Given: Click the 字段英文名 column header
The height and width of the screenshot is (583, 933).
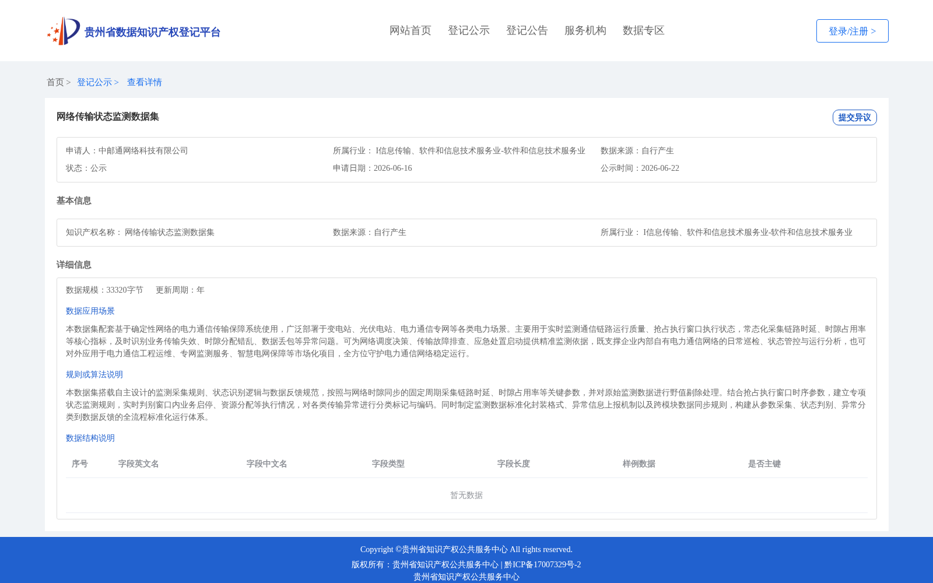Looking at the screenshot, I should coord(139,463).
